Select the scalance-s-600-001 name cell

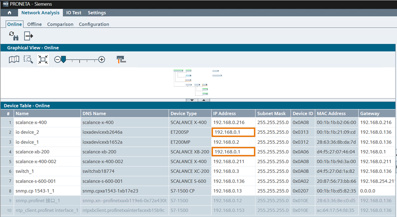47,181
